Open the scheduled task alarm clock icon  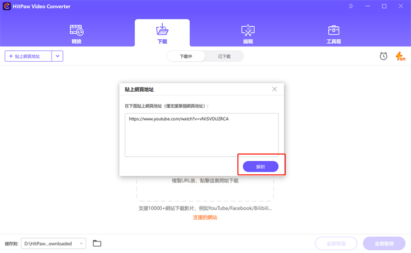(384, 56)
